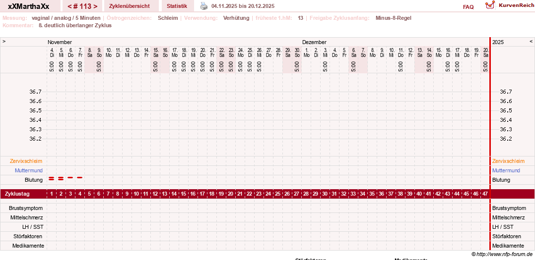Click the bleeding marker on cycle day 4
This screenshot has height=260, width=535.
coord(79,178)
